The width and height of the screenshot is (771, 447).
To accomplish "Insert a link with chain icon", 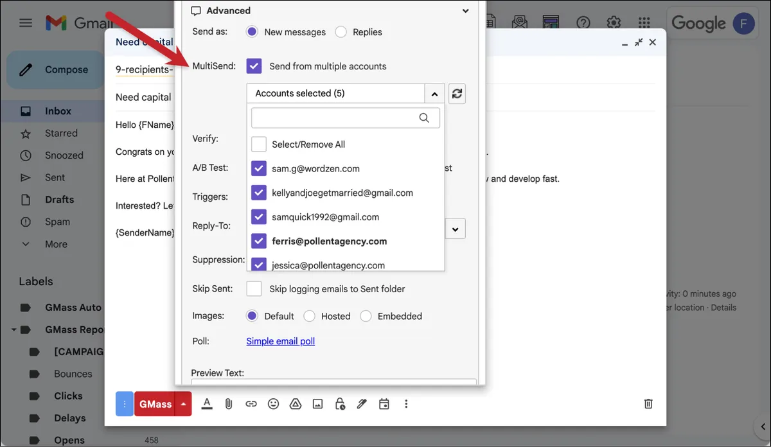I will click(251, 404).
